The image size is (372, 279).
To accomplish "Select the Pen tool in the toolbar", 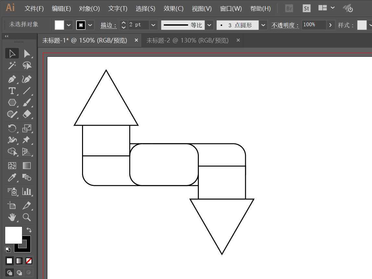I will 12,79.
